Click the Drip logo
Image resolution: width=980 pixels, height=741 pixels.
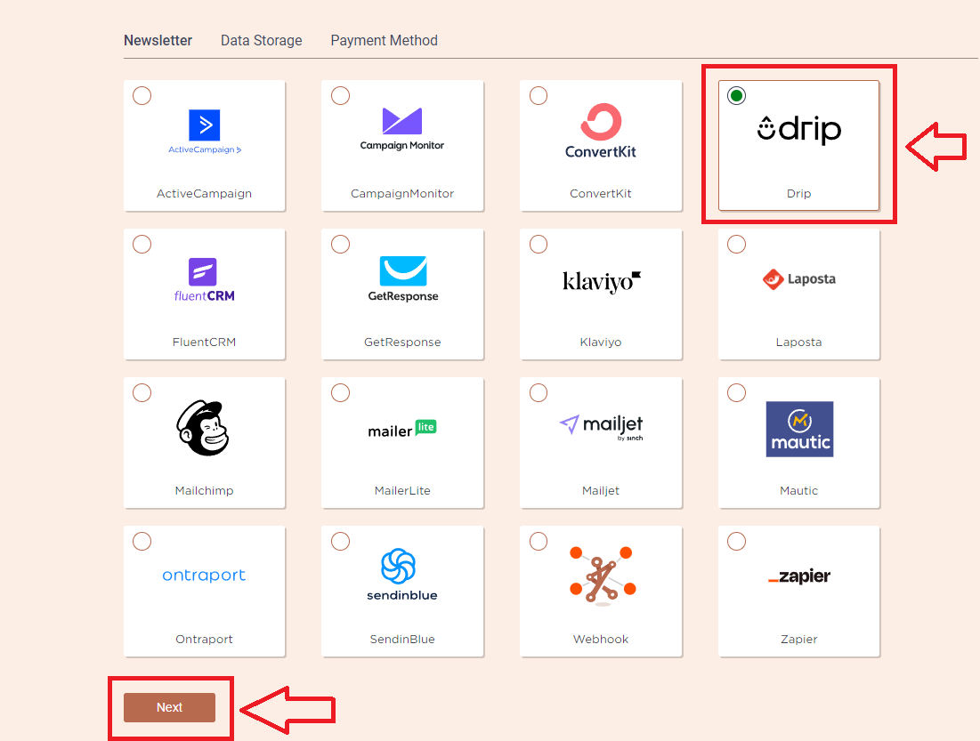[798, 129]
